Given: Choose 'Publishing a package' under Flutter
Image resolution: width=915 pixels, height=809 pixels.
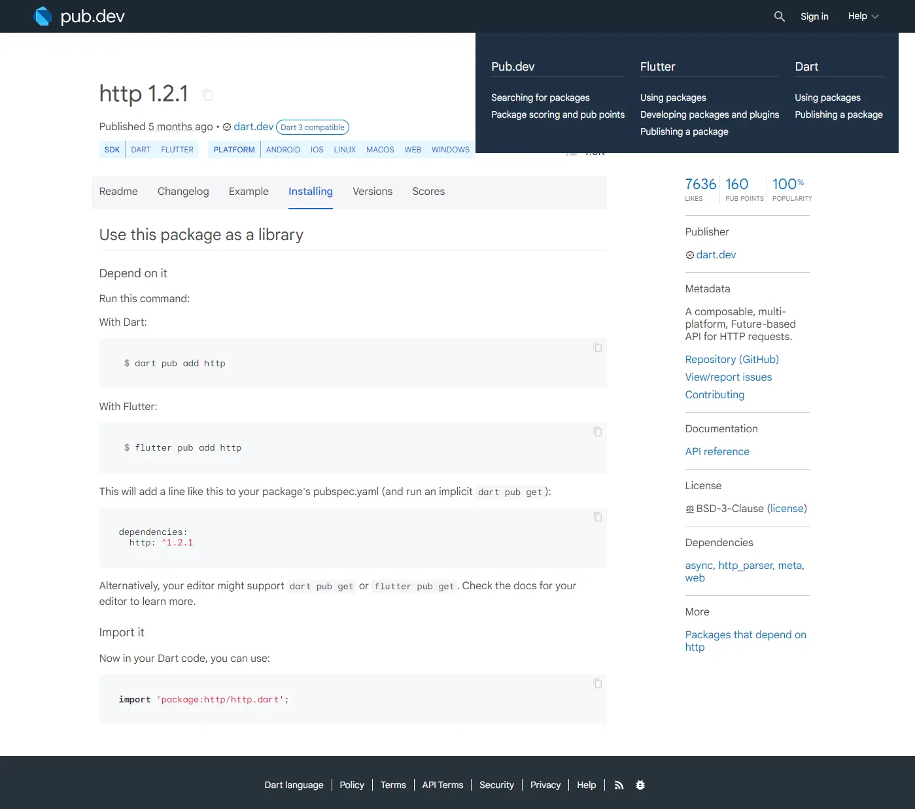Looking at the screenshot, I should click(684, 131).
